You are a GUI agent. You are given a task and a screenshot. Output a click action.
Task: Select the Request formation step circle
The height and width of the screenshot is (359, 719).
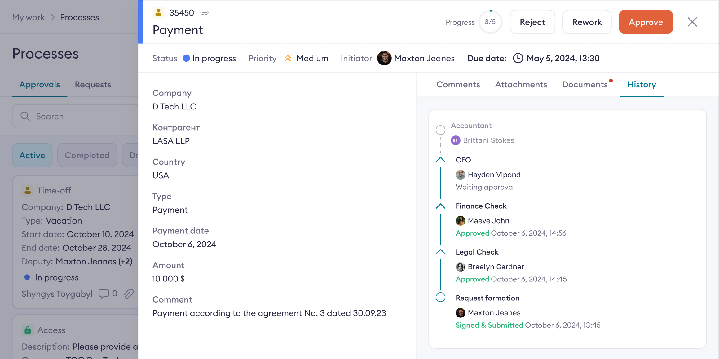[x=440, y=297]
